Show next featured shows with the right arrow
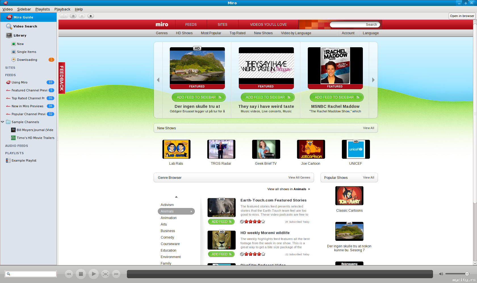The height and width of the screenshot is (283, 477). click(373, 80)
